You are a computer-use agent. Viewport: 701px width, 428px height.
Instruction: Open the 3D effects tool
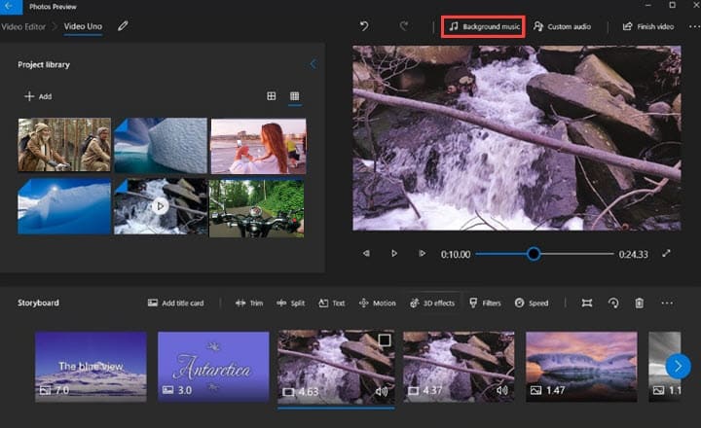click(431, 303)
